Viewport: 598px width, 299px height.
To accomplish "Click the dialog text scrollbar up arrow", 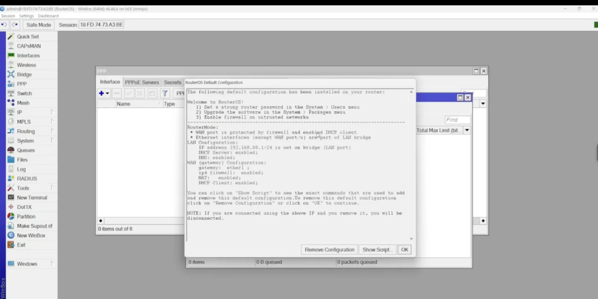I will (x=411, y=92).
